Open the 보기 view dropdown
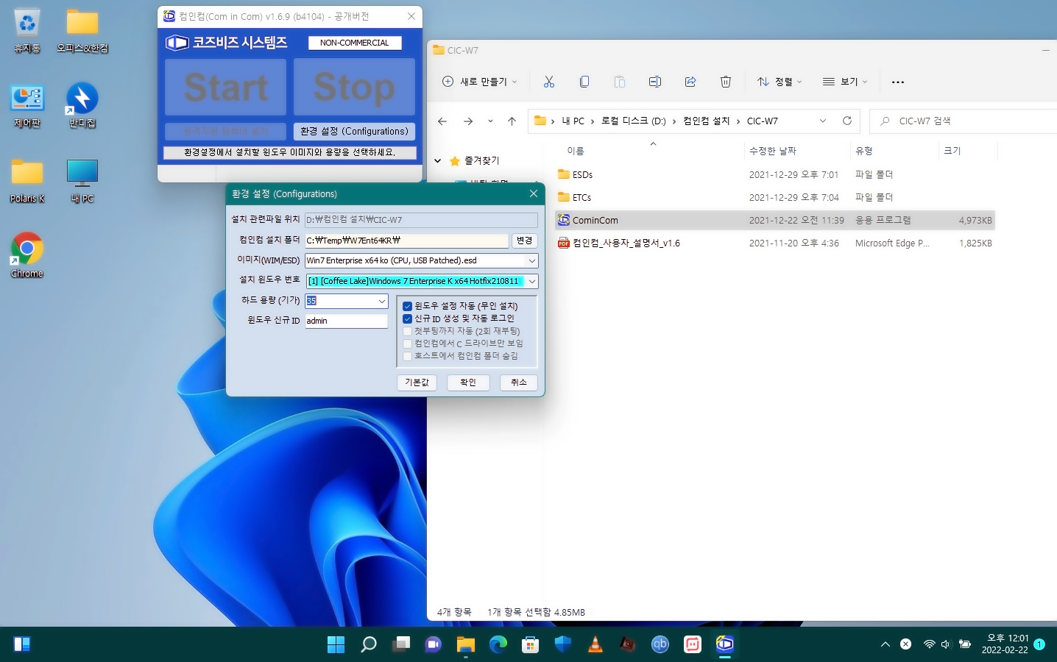The image size is (1057, 662). (x=845, y=82)
